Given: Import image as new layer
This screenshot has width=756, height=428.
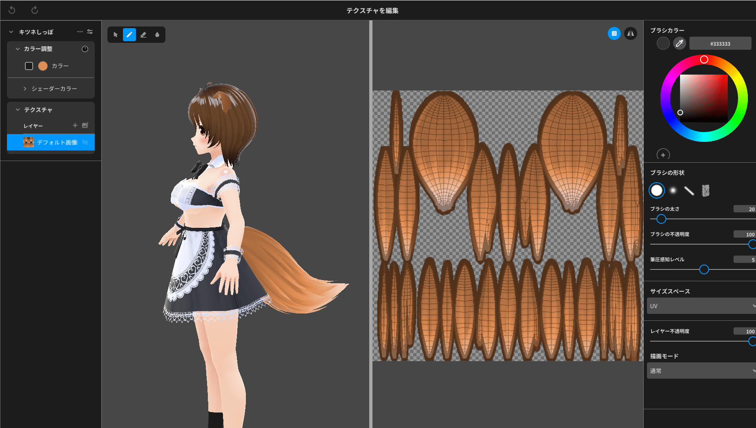Looking at the screenshot, I should coord(85,126).
